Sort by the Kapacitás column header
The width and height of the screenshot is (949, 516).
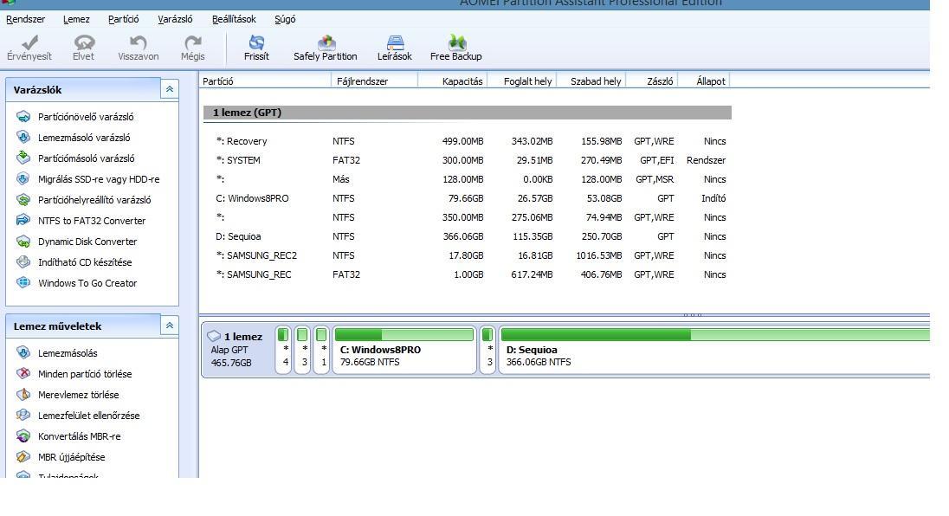click(453, 81)
